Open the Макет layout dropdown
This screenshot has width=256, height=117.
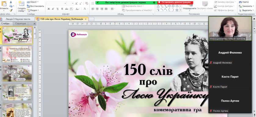[x=33, y=2]
